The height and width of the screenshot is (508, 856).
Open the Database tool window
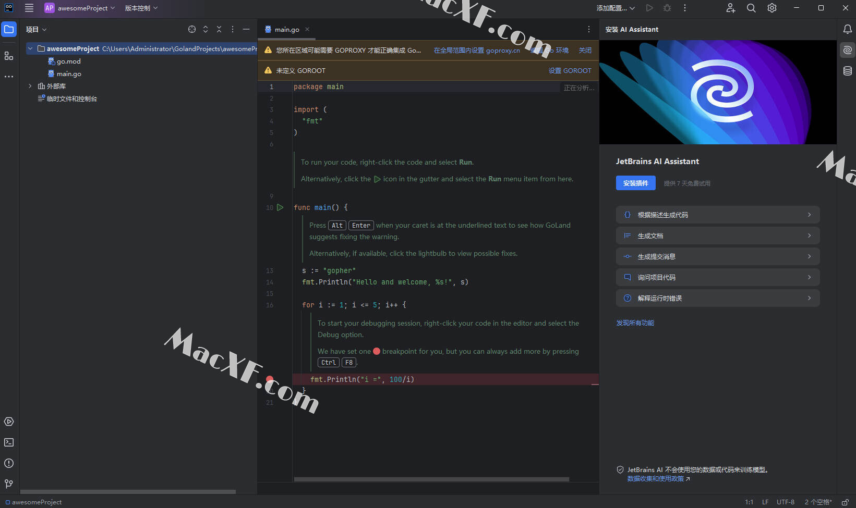click(x=848, y=71)
